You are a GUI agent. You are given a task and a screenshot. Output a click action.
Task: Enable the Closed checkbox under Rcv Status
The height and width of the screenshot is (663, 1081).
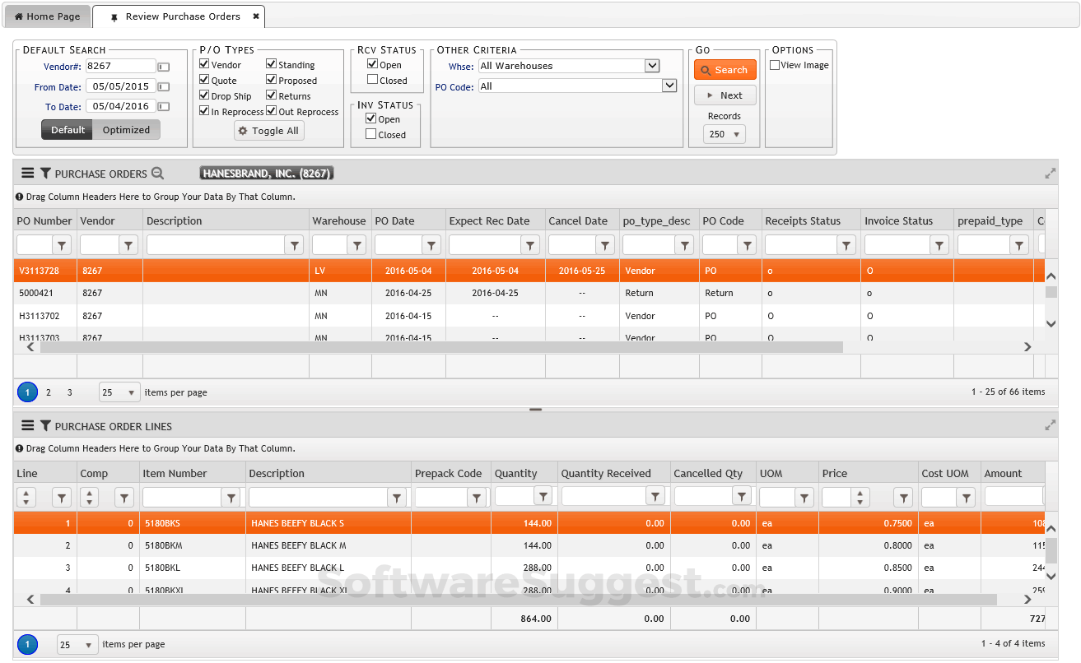373,80
